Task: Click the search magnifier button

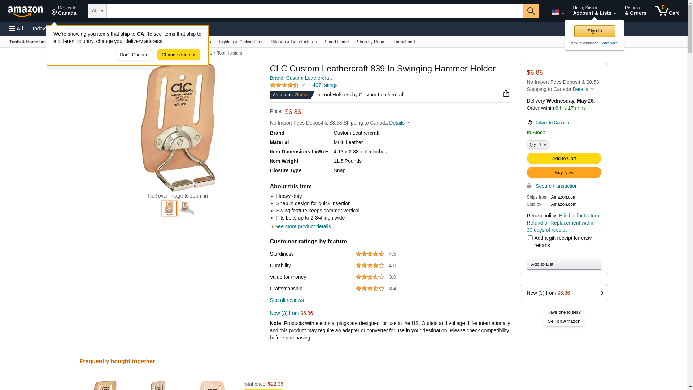Action: (x=531, y=11)
